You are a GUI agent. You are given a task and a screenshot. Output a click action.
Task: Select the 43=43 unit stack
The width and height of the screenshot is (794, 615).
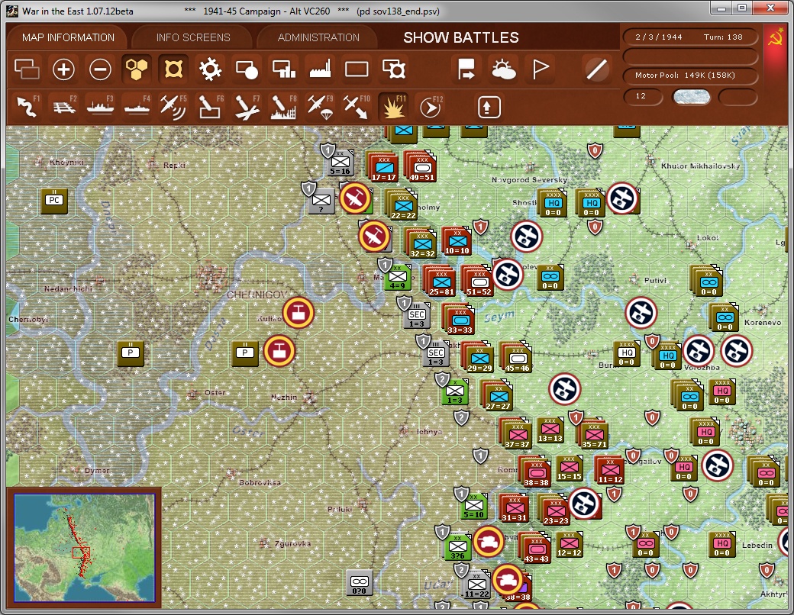pos(535,548)
